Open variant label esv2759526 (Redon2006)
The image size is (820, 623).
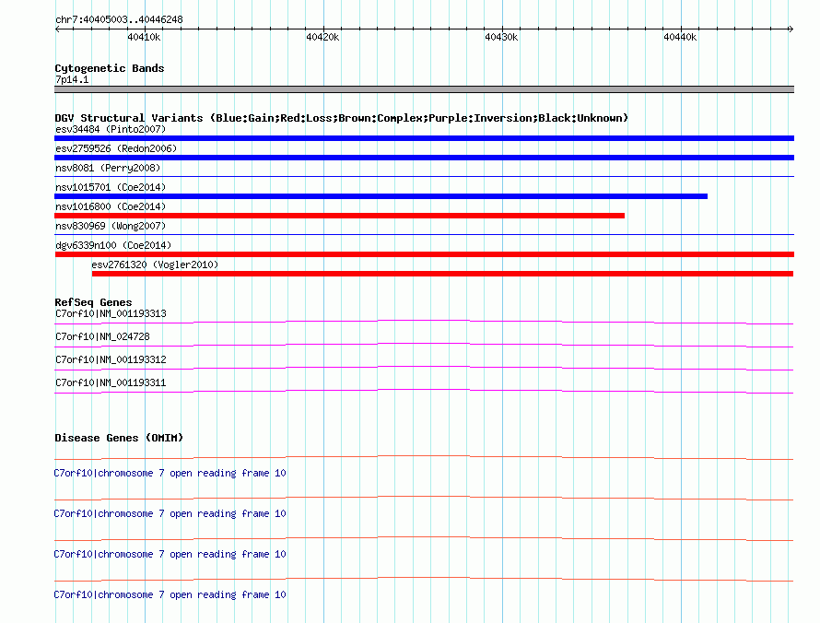pyautogui.click(x=116, y=148)
